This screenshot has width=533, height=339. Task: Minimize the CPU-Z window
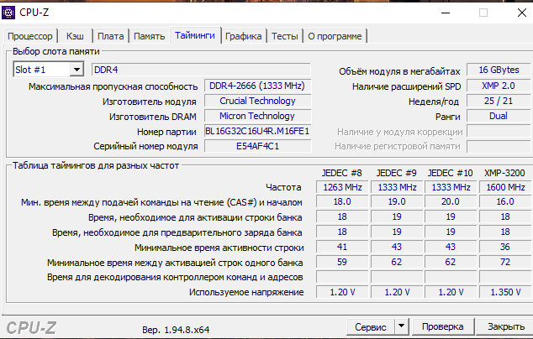446,13
